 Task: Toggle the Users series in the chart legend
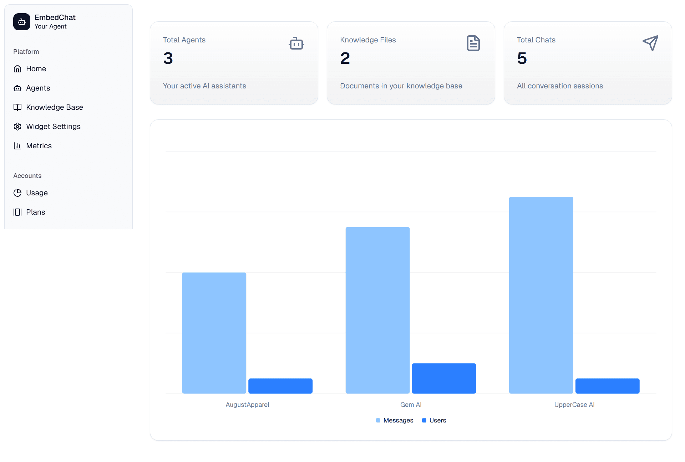434,420
